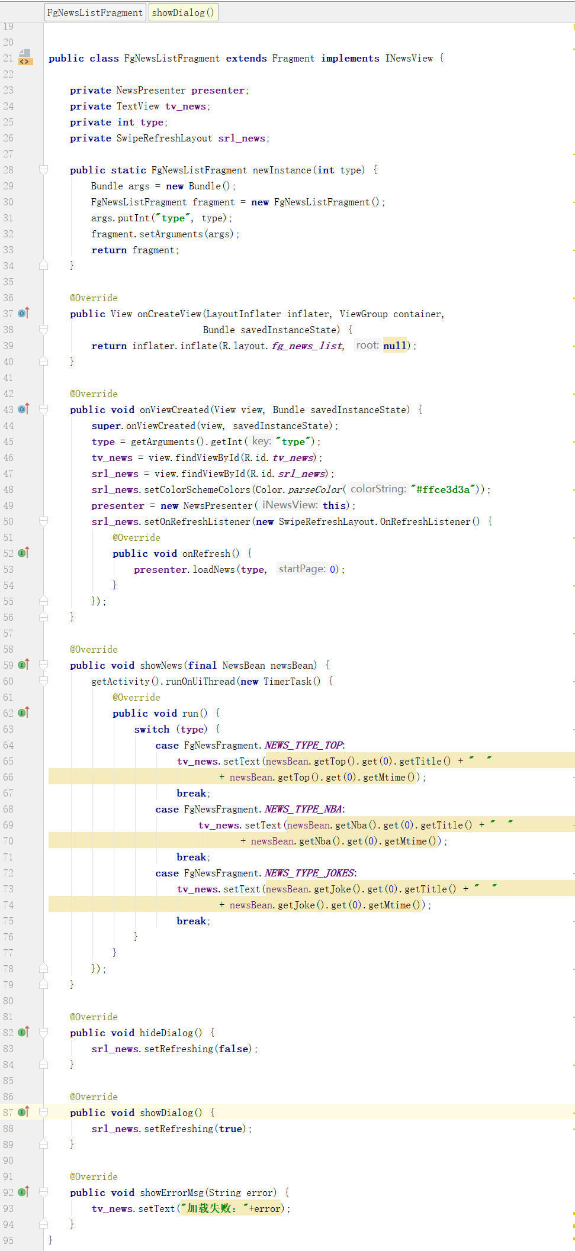
Task: Click the "加载失败:" string literal
Action: tap(214, 1208)
